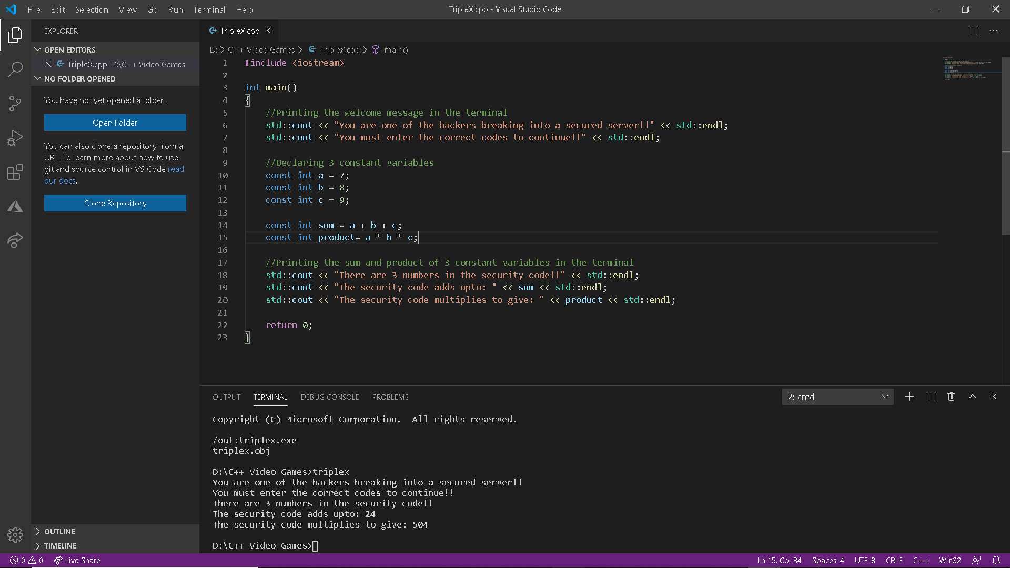Kill the terminal with the trash icon
The width and height of the screenshot is (1010, 568).
(951, 397)
